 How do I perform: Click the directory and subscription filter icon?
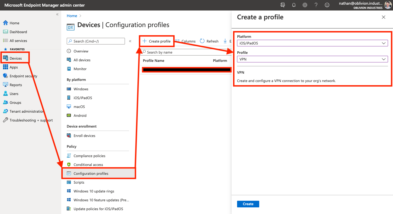point(283,5)
